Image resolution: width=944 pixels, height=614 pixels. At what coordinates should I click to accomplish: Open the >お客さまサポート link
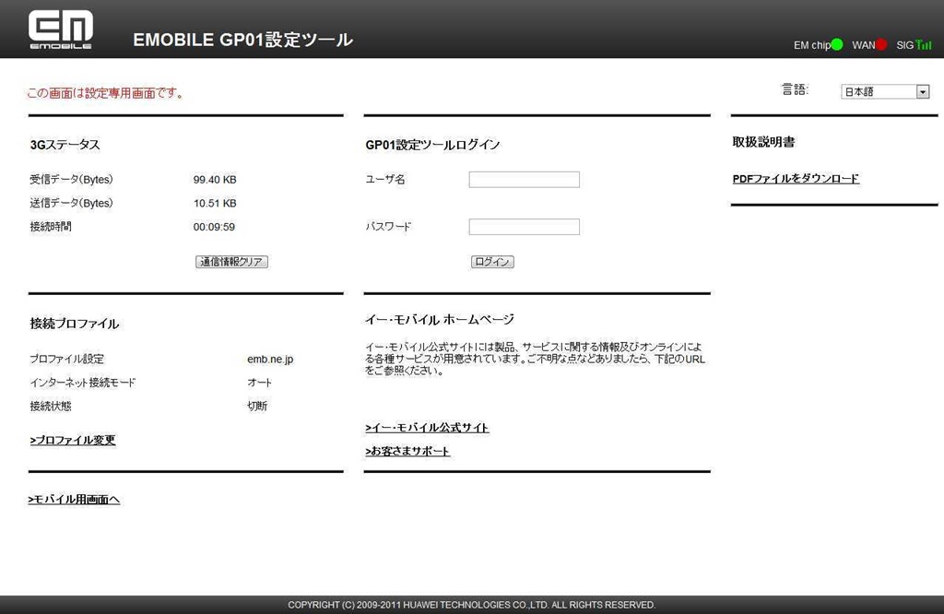(x=407, y=451)
